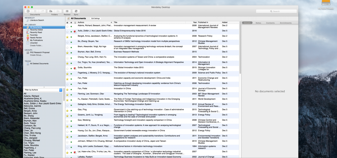
Task: Sort by the PDF attachment column header
Action: [x=75, y=22]
